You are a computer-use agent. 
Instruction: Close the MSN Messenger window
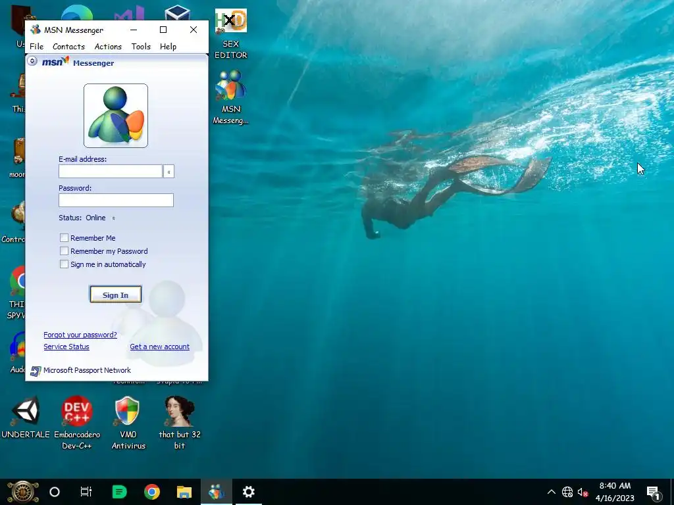click(x=194, y=30)
